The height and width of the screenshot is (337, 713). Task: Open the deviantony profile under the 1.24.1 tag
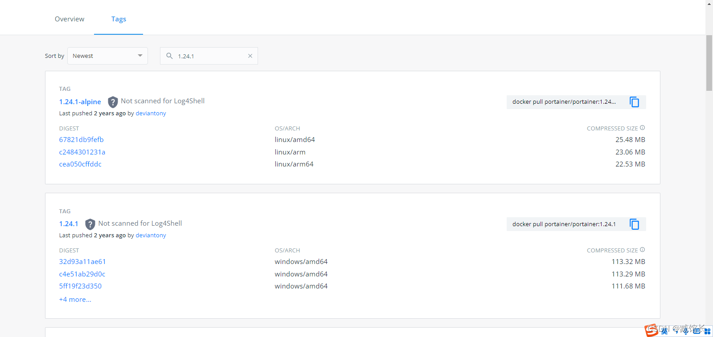[151, 235]
